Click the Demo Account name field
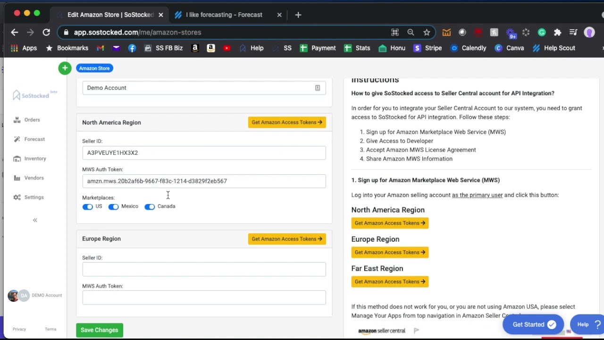604x340 pixels. (204, 88)
